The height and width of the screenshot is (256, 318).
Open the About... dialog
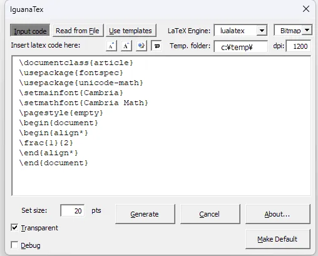278,214
